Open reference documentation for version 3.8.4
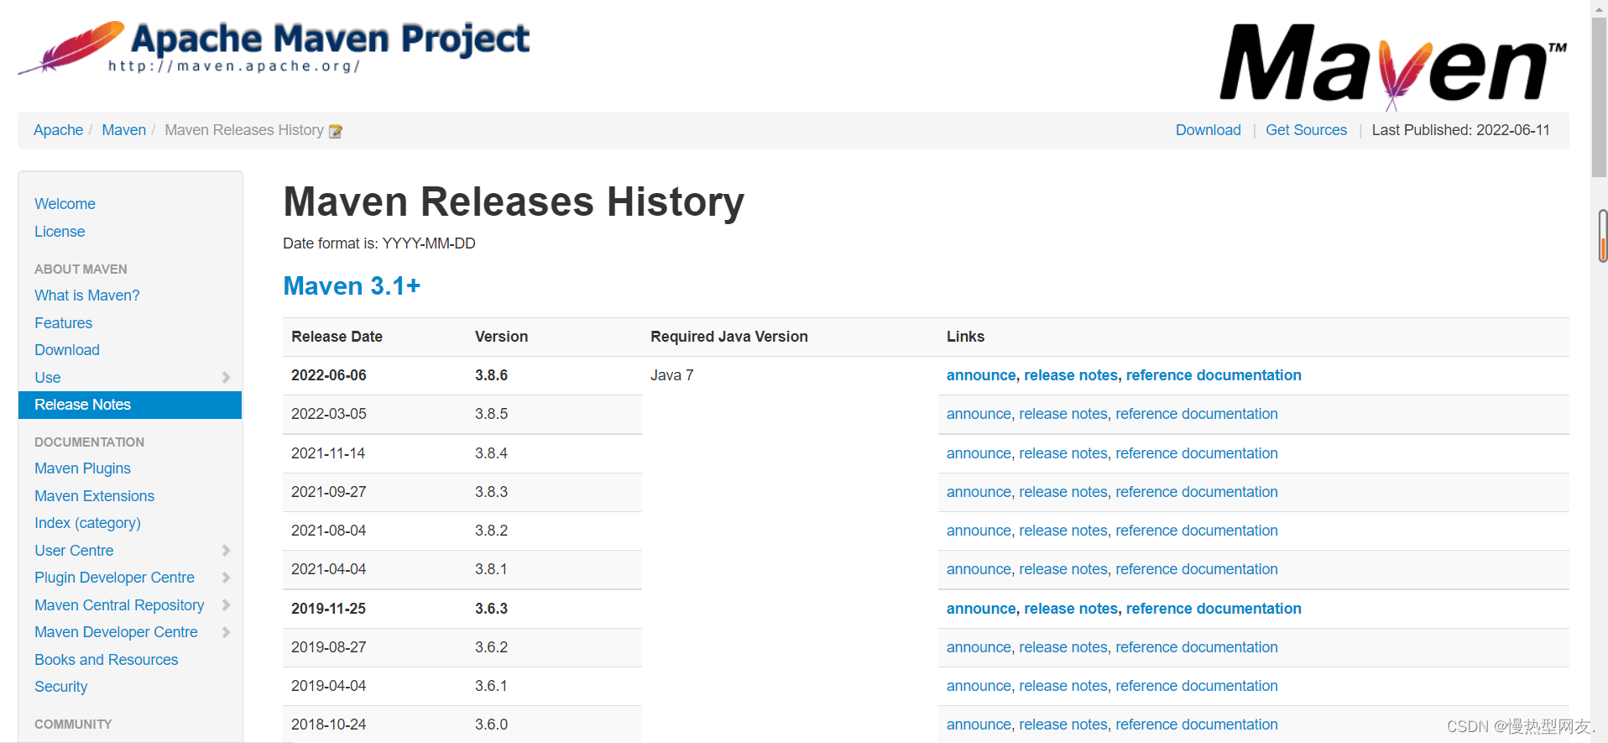The height and width of the screenshot is (743, 1608). (x=1197, y=453)
